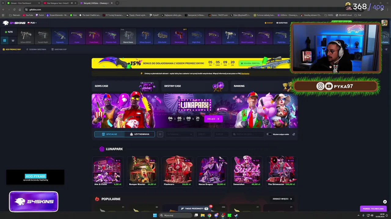Open the G4Skins logo home link
The width and height of the screenshot is (391, 219).
point(14,23)
